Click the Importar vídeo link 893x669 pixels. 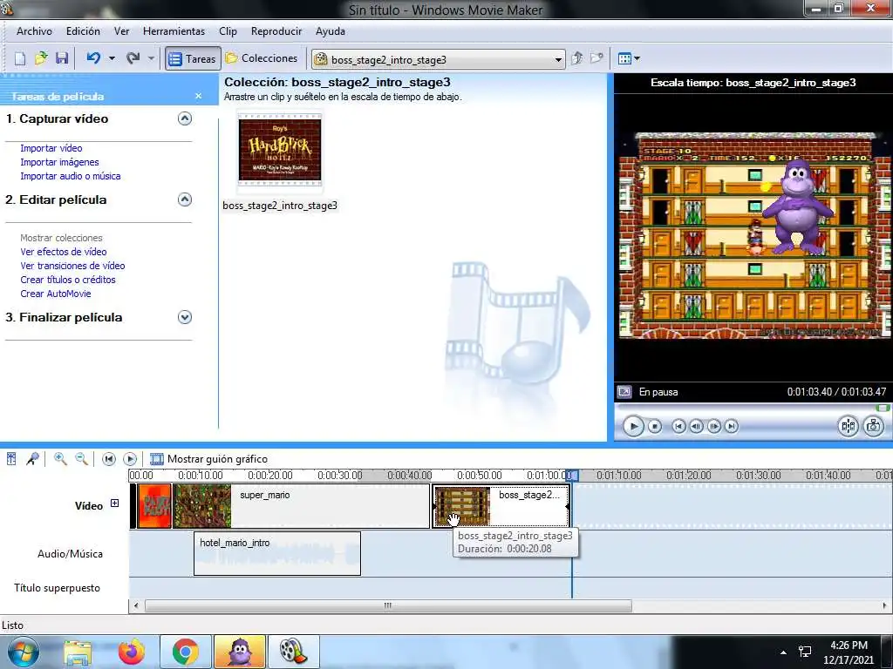tap(51, 148)
